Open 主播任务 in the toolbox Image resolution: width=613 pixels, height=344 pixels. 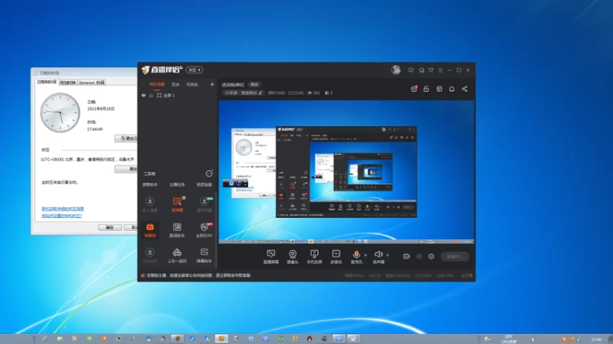tap(177, 184)
